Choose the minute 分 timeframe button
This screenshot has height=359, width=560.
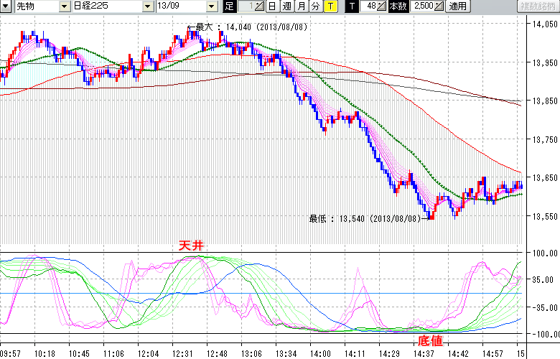[x=315, y=6]
